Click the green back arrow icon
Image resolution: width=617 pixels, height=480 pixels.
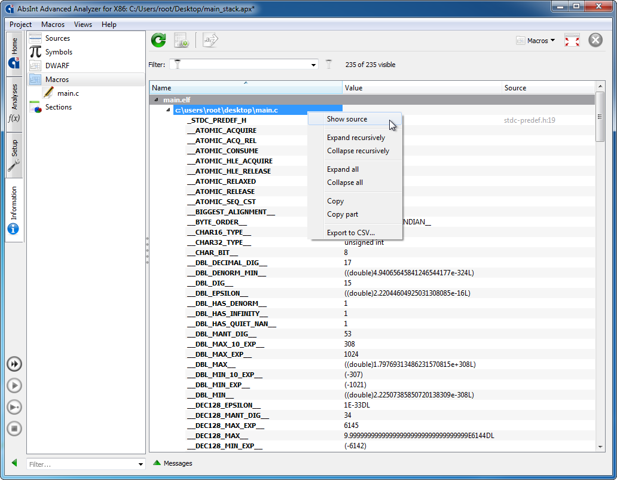pos(14,463)
